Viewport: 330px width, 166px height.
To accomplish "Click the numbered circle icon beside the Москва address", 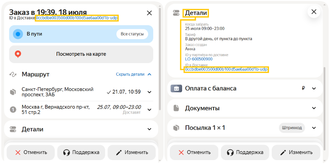I will pos(13,110).
